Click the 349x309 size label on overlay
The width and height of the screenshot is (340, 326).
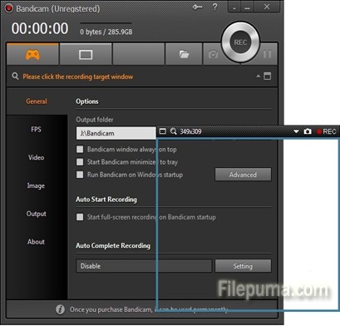pyautogui.click(x=190, y=131)
